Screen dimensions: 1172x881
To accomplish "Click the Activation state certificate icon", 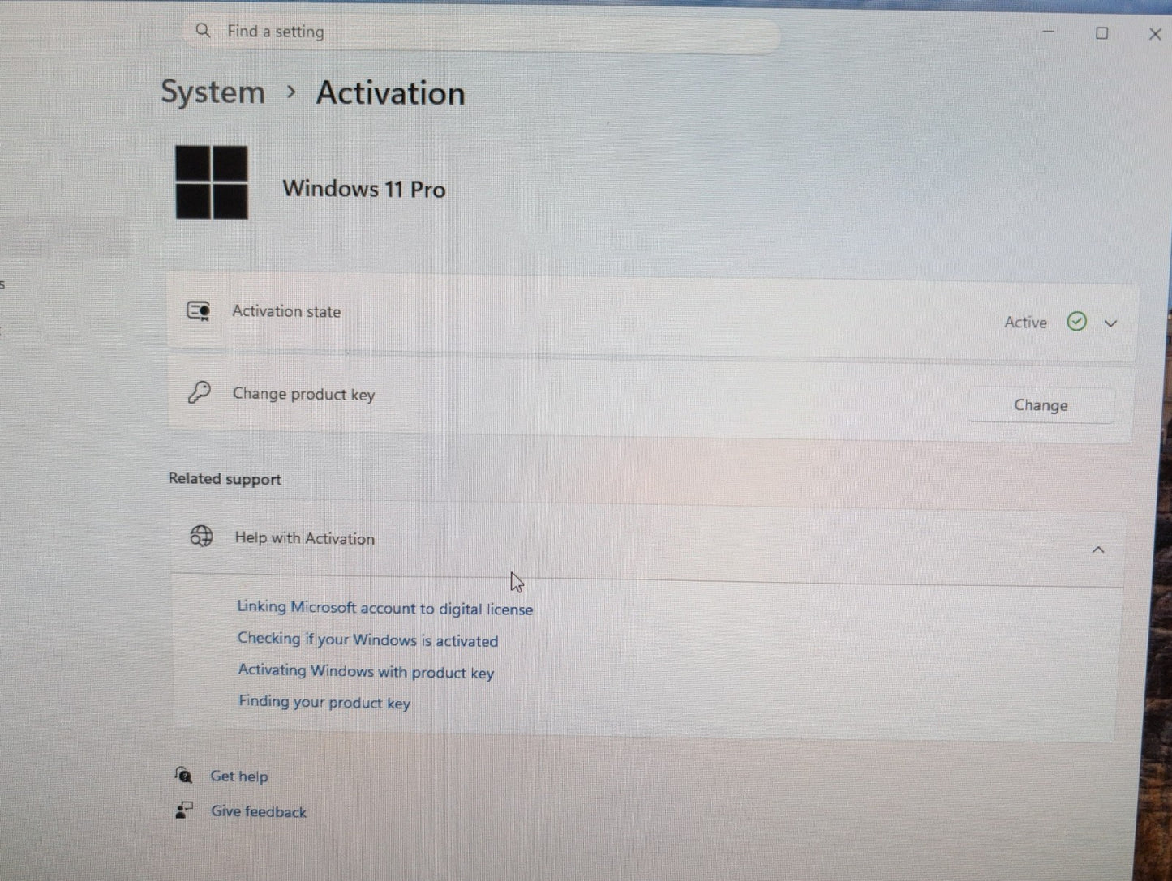I will click(x=200, y=311).
